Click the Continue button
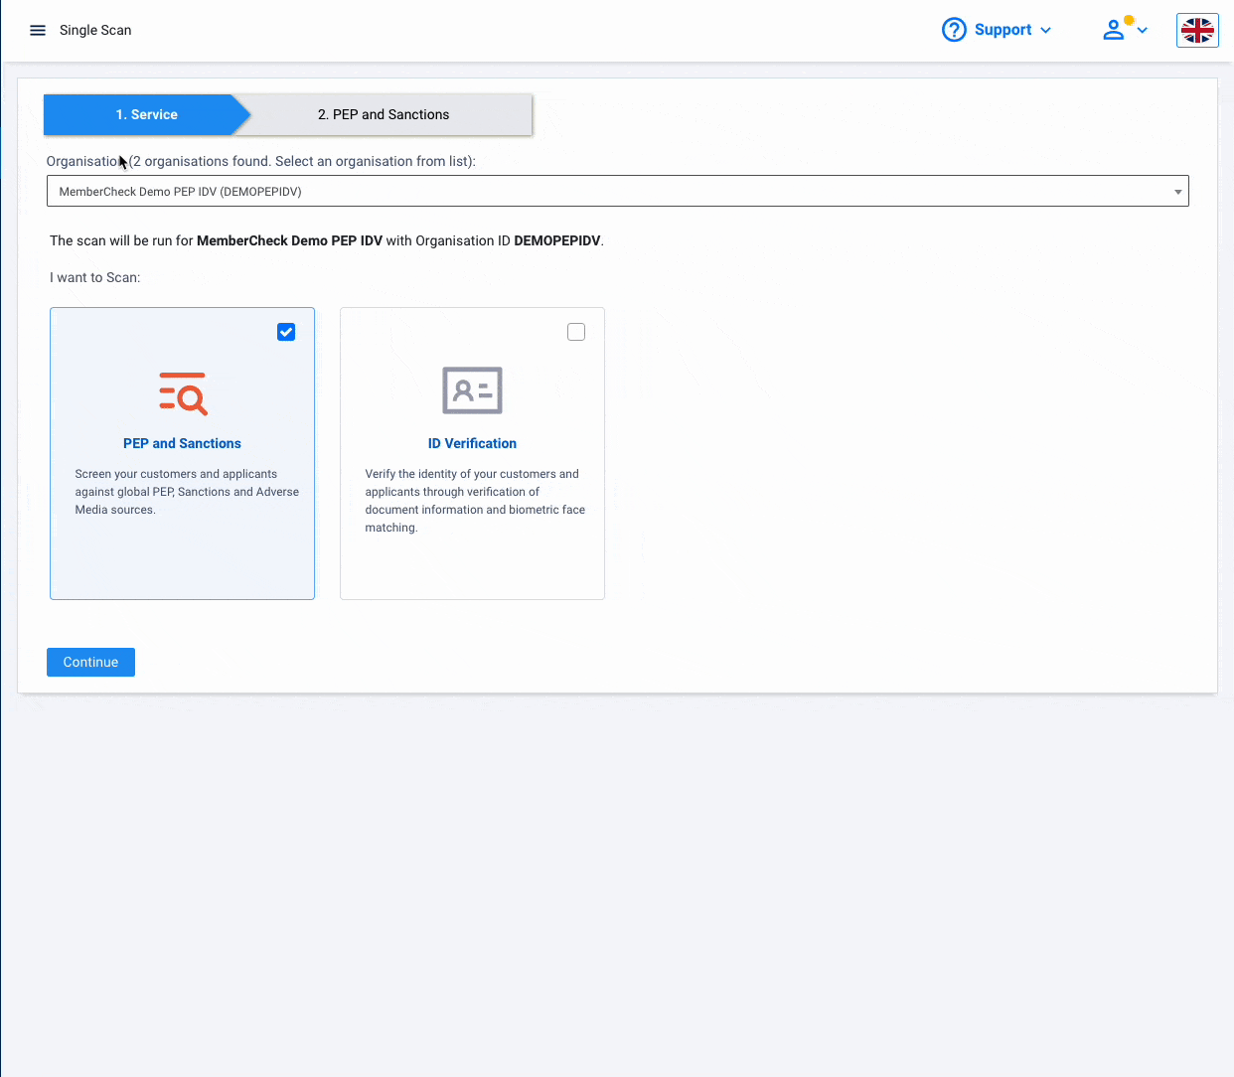 pos(90,662)
